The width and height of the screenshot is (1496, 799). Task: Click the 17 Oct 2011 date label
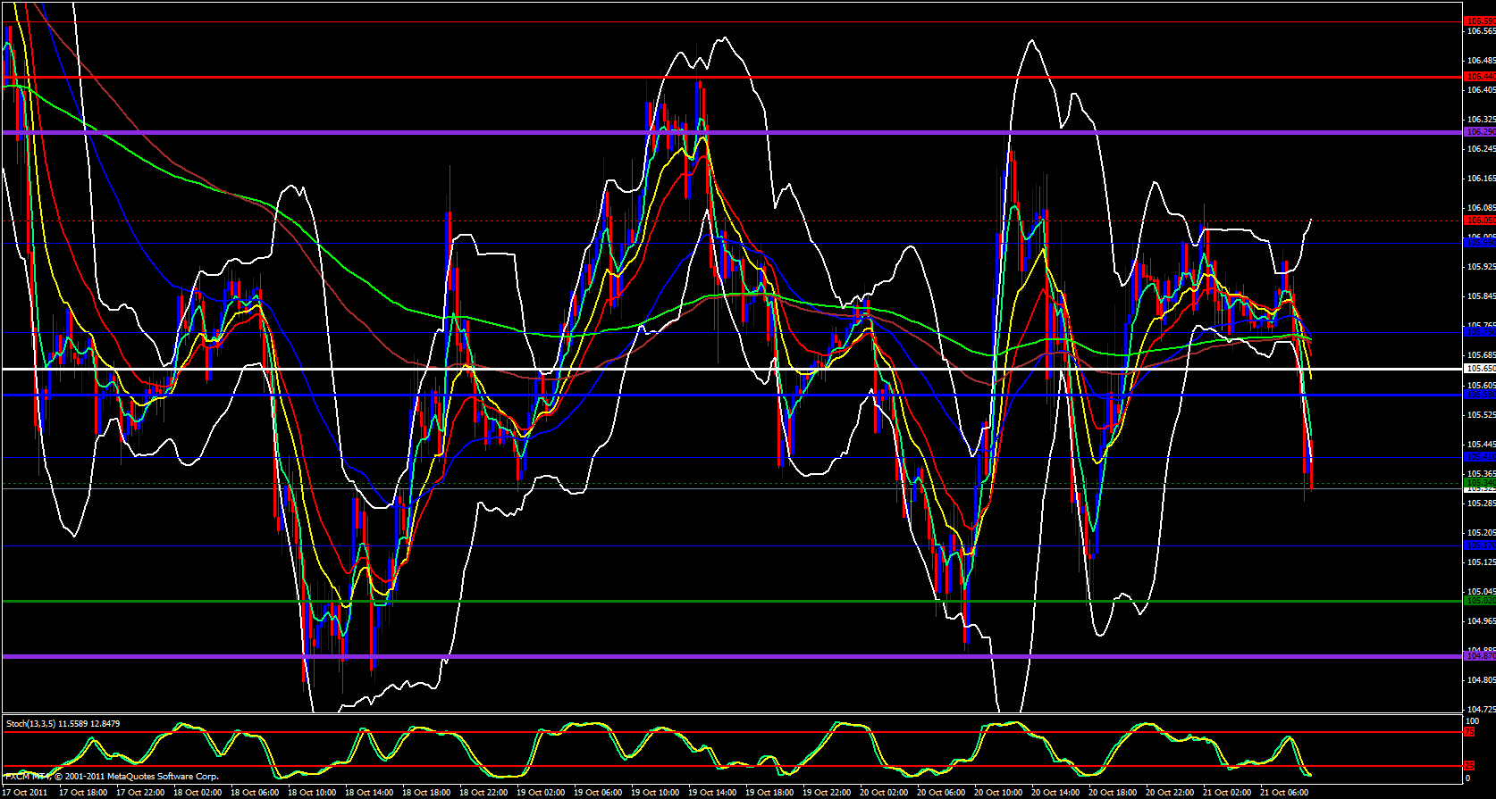click(x=26, y=792)
